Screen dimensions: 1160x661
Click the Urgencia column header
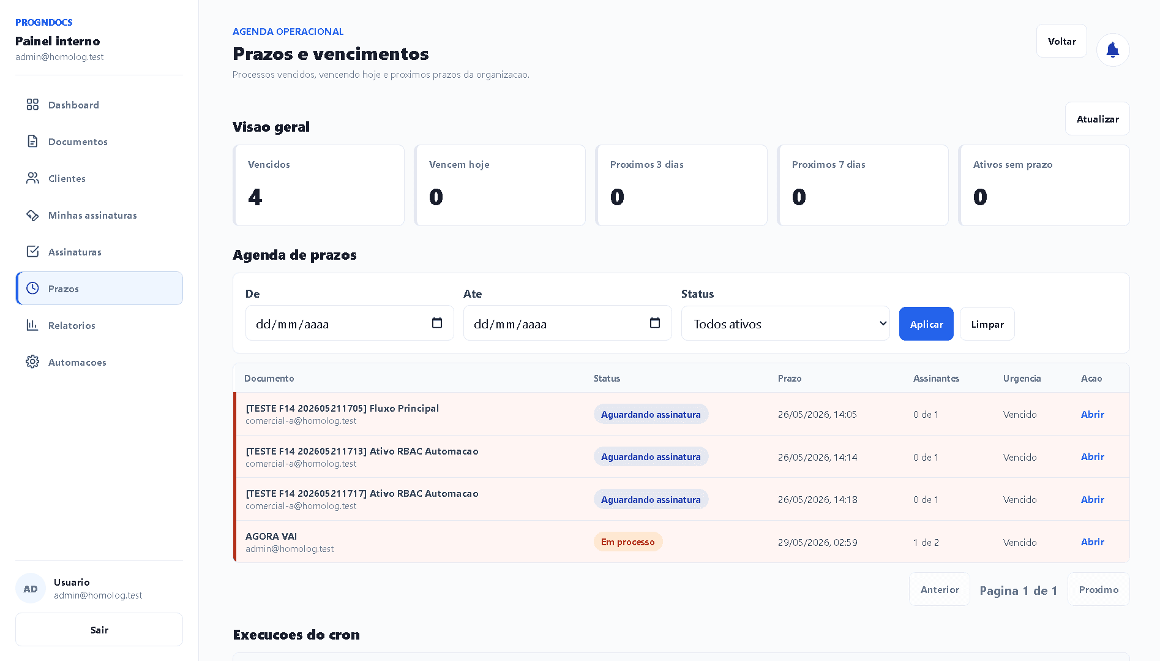coord(1022,378)
